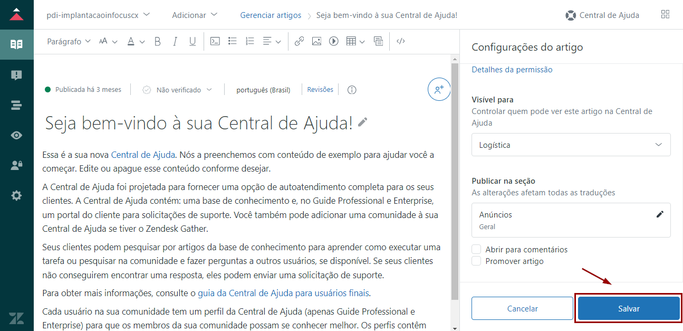Insert a video with the play icon
Viewport: 683px width, 331px height.
(333, 42)
